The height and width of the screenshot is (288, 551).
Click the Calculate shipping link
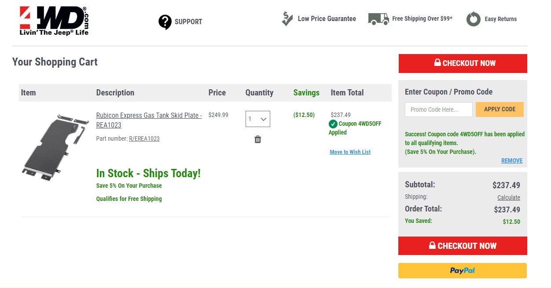(x=509, y=197)
